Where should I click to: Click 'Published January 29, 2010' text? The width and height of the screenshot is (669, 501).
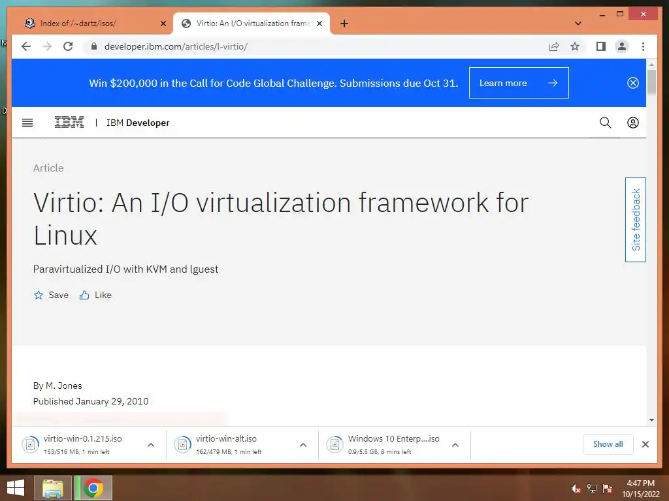tap(91, 401)
